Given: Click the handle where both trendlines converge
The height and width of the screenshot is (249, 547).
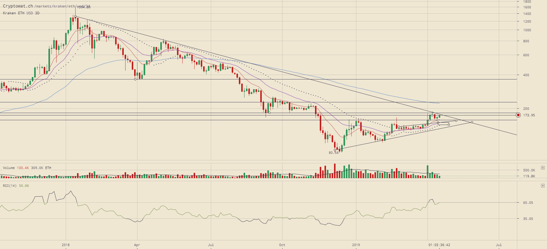Looking at the screenshot, I should click(x=472, y=122).
